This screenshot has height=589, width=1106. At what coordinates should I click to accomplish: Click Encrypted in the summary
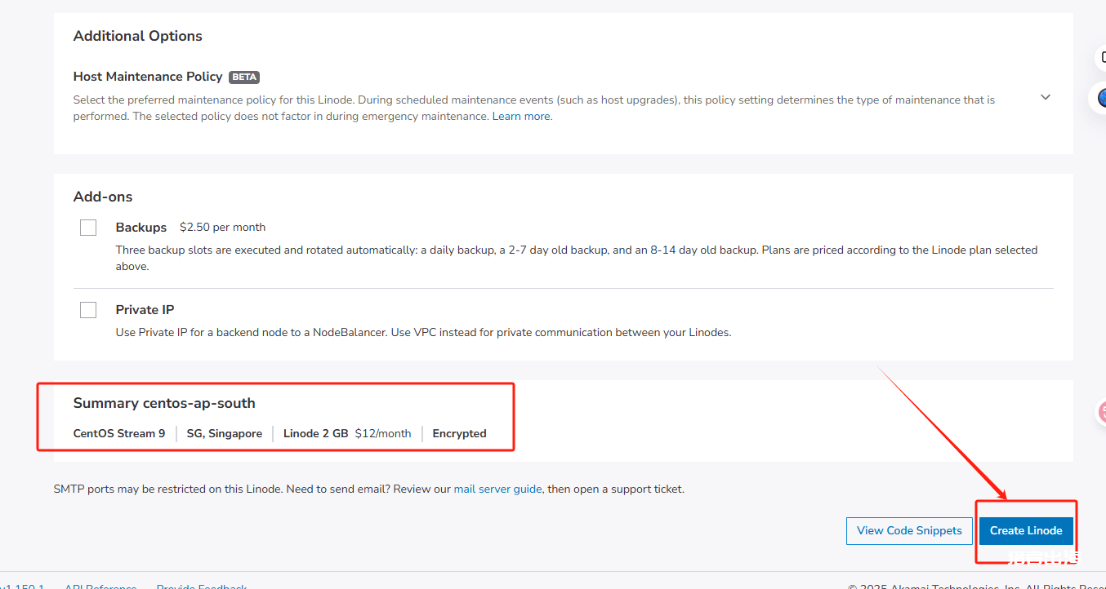(x=459, y=434)
